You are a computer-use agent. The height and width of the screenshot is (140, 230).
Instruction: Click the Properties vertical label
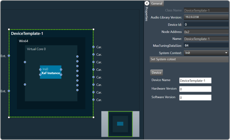146,14
